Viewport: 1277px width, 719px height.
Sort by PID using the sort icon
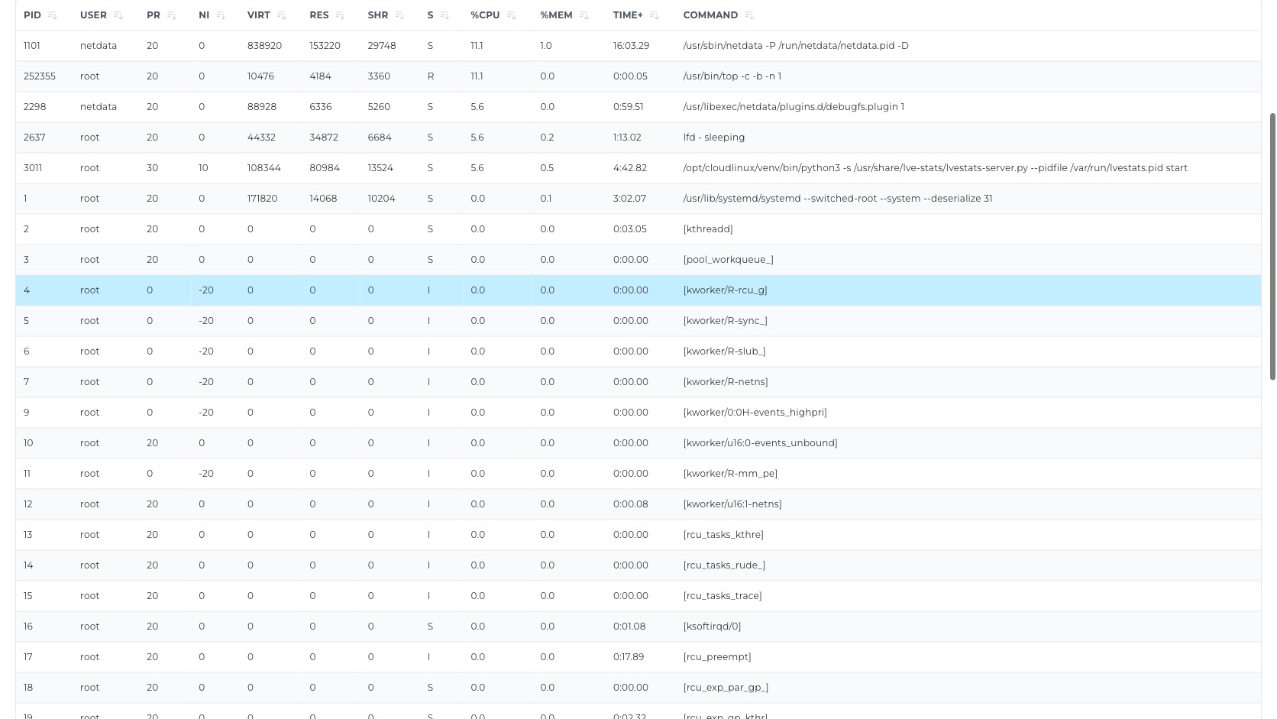(53, 15)
